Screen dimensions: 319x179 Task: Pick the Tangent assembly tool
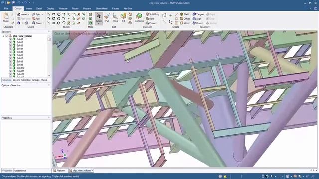point(198,14)
